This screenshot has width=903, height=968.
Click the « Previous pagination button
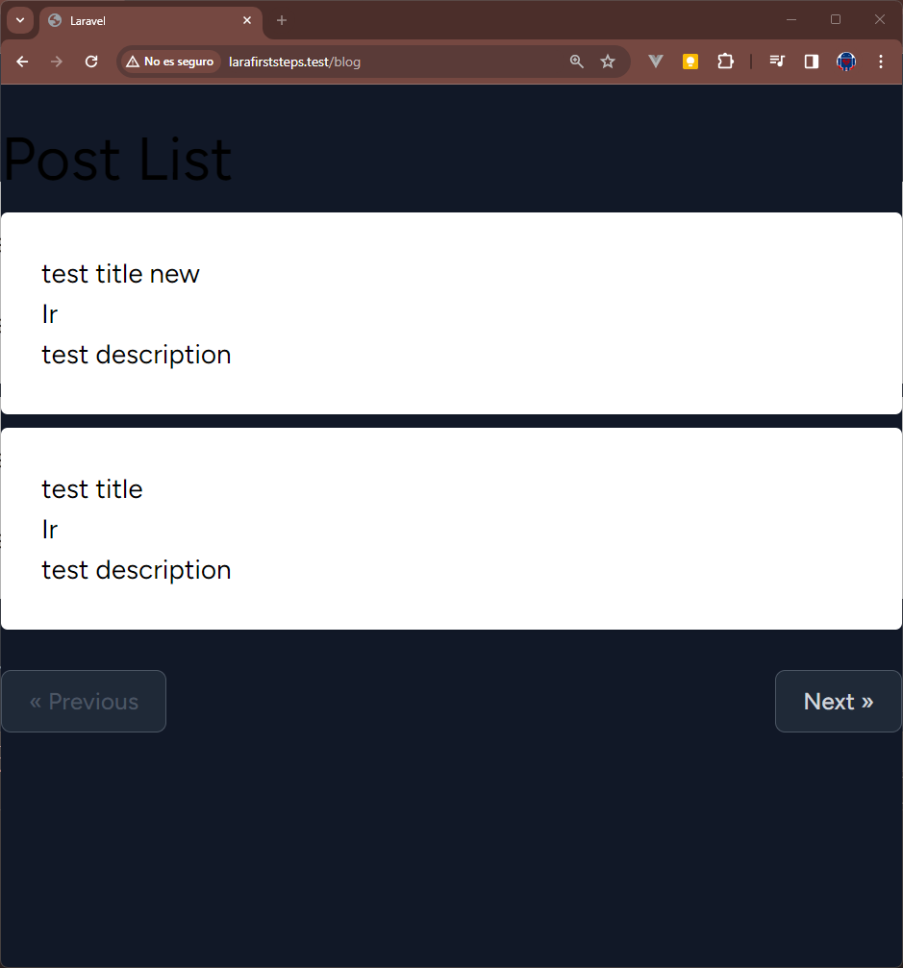(x=84, y=702)
